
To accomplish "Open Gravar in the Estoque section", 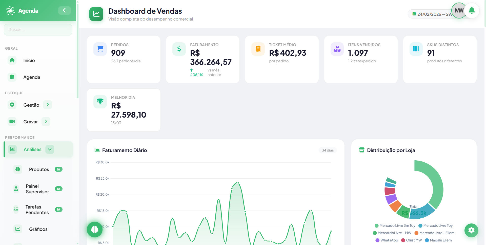I will 30,122.
